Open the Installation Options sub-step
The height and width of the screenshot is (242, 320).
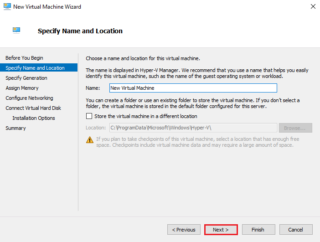pyautogui.click(x=34, y=118)
